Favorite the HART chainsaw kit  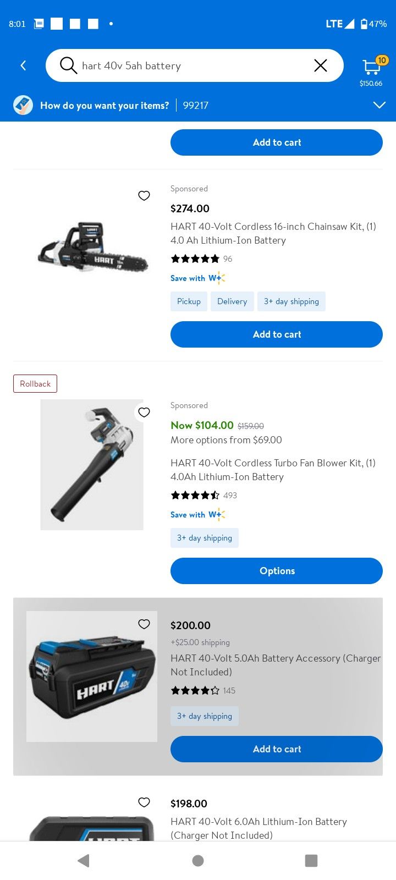pyautogui.click(x=144, y=196)
